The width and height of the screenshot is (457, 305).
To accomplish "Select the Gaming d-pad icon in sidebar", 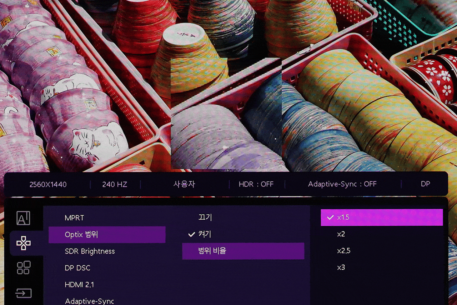I will point(24,243).
